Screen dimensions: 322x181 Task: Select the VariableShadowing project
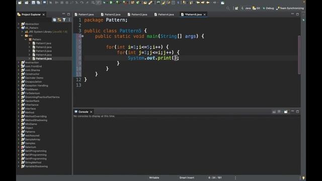point(36,166)
